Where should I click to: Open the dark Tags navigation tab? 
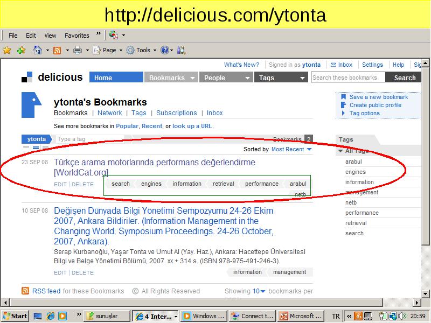click(x=281, y=78)
